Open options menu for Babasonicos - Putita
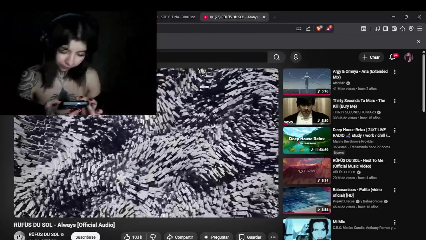Viewport: 426px width, 240px height. click(395, 190)
